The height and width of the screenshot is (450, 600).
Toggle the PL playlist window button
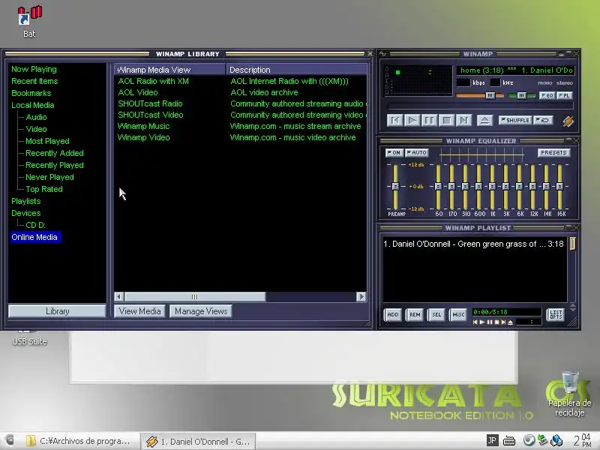pos(565,96)
